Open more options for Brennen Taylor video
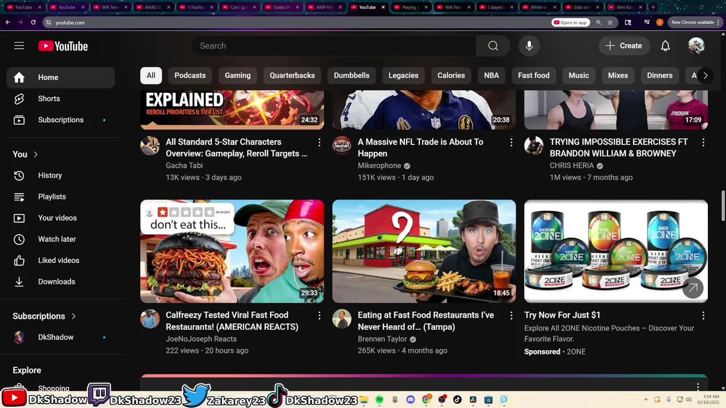 click(x=511, y=316)
